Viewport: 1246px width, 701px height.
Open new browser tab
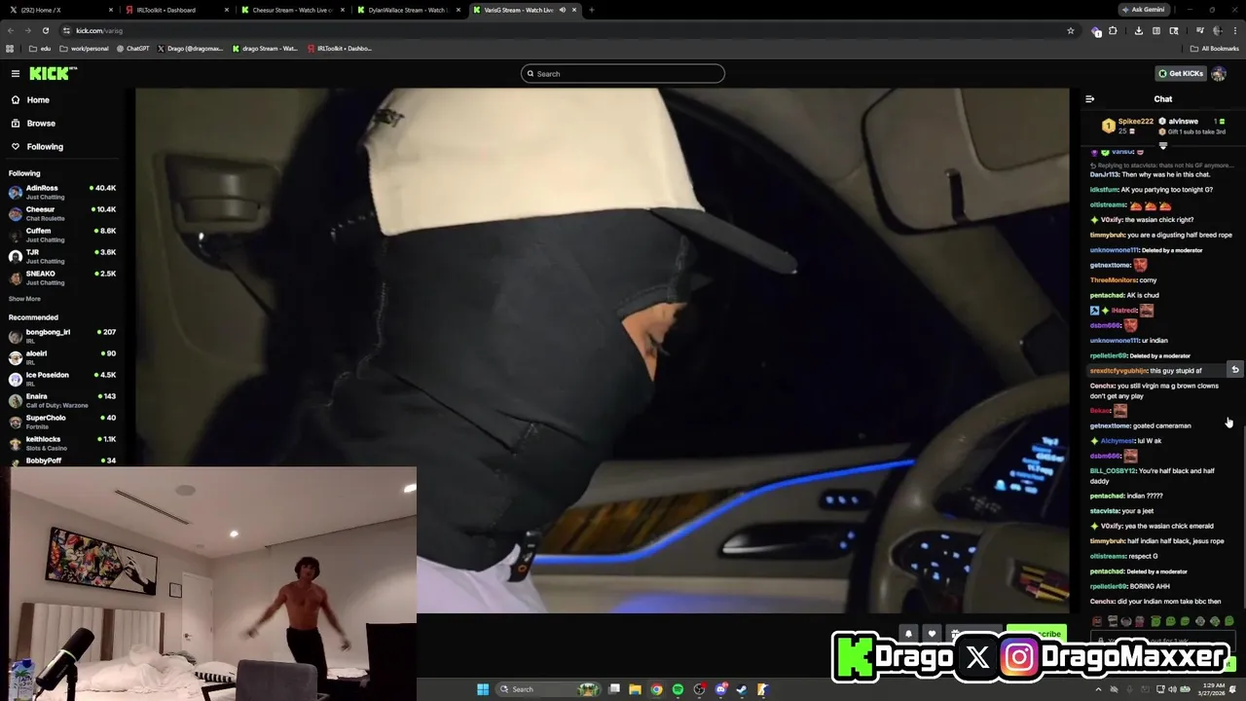click(592, 10)
